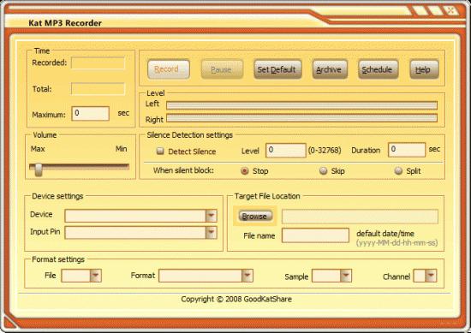This screenshot has width=471, height=333.
Task: Click the Left level meter bar
Action: point(302,105)
